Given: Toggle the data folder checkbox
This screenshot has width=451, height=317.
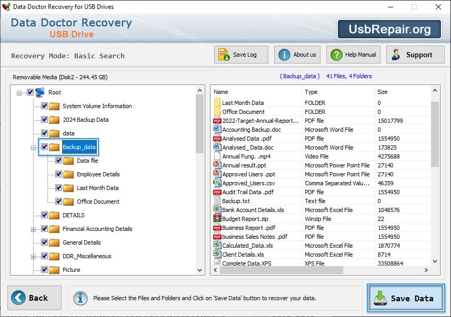Looking at the screenshot, I should pyautogui.click(x=44, y=133).
